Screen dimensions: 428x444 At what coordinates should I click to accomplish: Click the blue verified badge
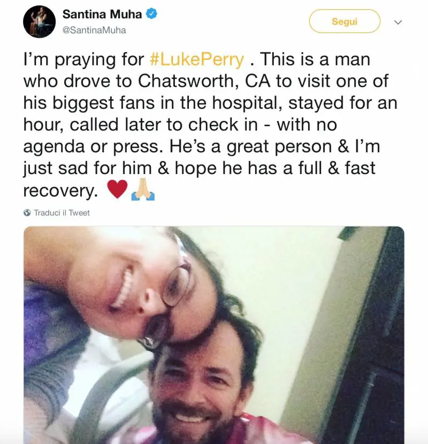coord(151,14)
